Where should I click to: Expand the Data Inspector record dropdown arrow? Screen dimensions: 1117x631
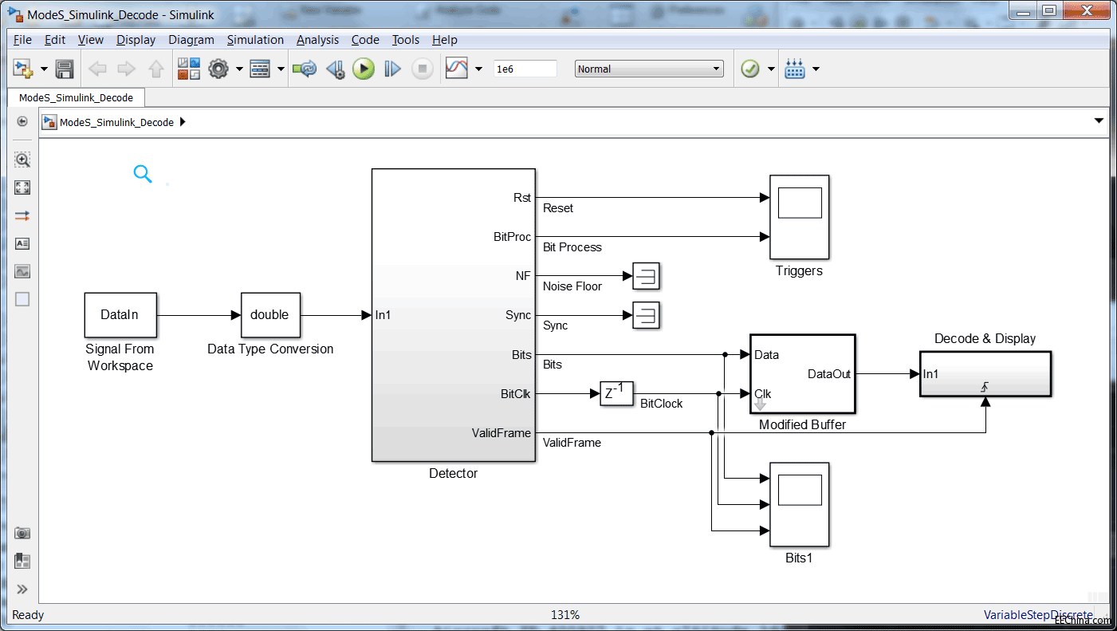click(478, 69)
